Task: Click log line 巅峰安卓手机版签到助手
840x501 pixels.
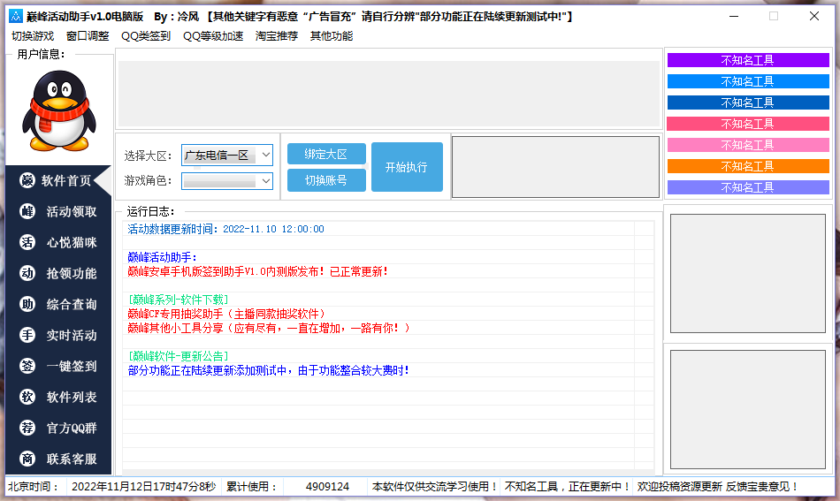Action: [258, 271]
